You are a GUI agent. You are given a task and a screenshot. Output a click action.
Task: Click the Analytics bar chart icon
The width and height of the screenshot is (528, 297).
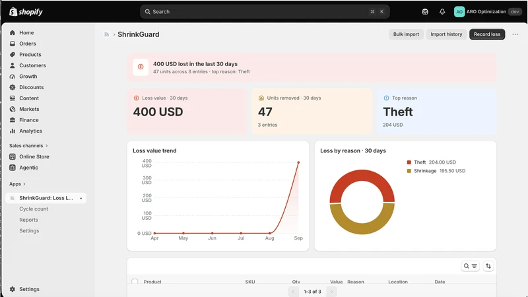[x=13, y=131]
